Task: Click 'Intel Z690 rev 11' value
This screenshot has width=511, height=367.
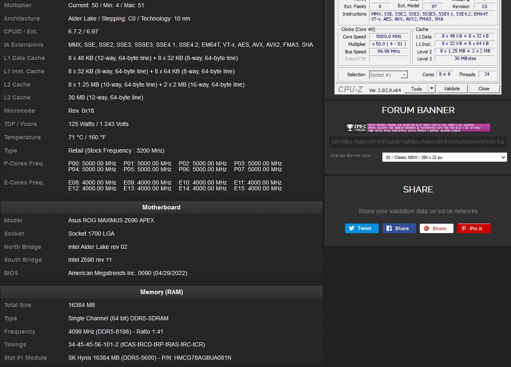Action: pos(90,260)
